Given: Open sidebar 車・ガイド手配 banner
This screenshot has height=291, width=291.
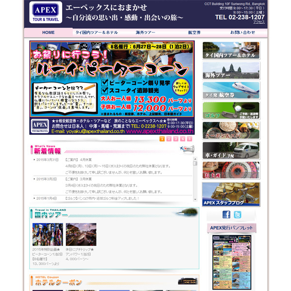Looking at the screenshot, I should click(x=231, y=150).
